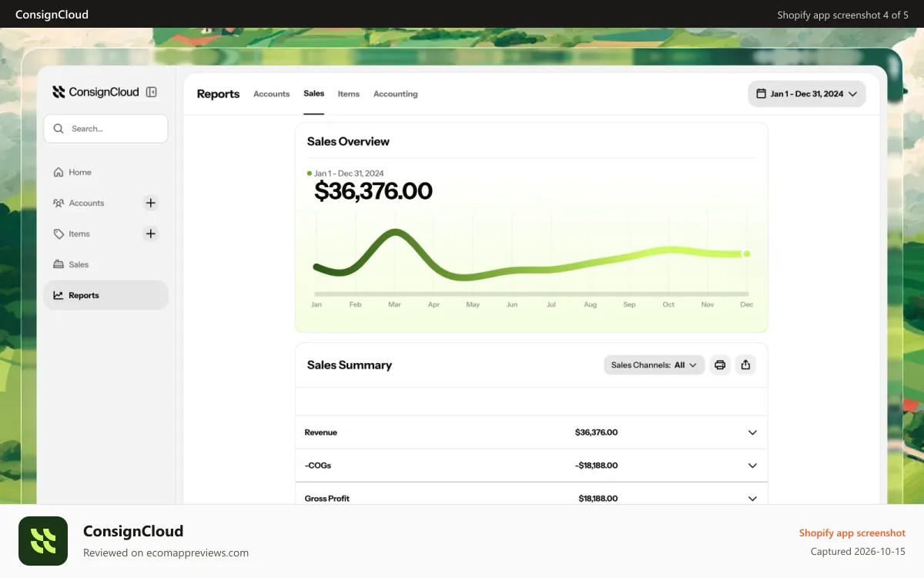Click the -$18,188.00 COGs value
This screenshot has width=924, height=578.
click(x=597, y=465)
